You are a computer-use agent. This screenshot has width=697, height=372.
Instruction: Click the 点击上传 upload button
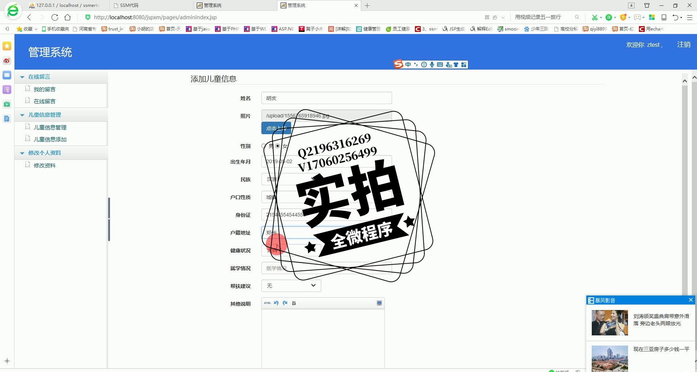pos(276,128)
